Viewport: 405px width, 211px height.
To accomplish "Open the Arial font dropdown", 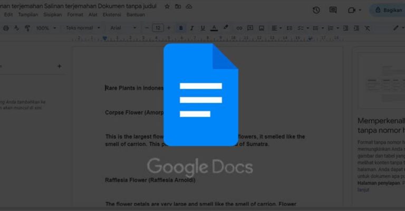I will (123, 28).
